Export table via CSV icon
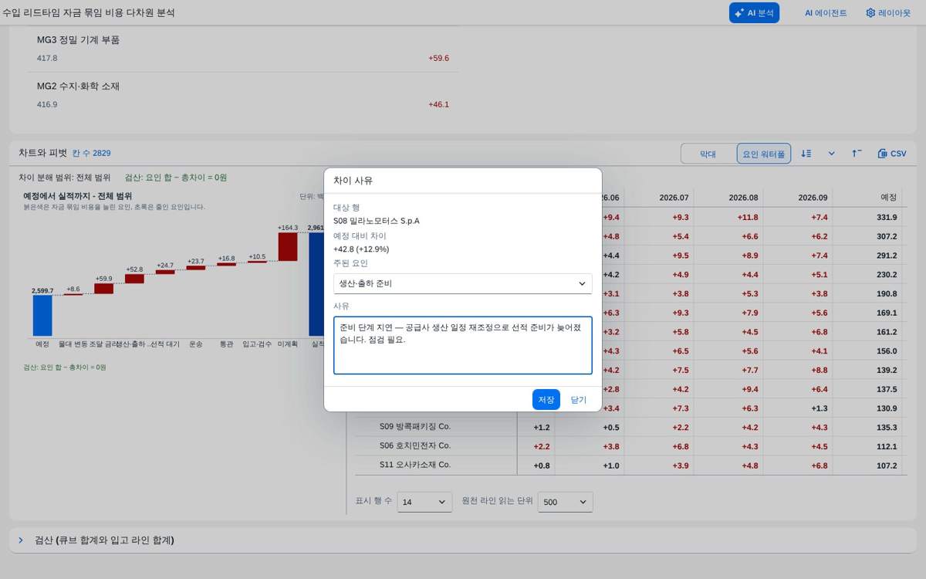Viewport: 926px width, 579px height. (892, 154)
